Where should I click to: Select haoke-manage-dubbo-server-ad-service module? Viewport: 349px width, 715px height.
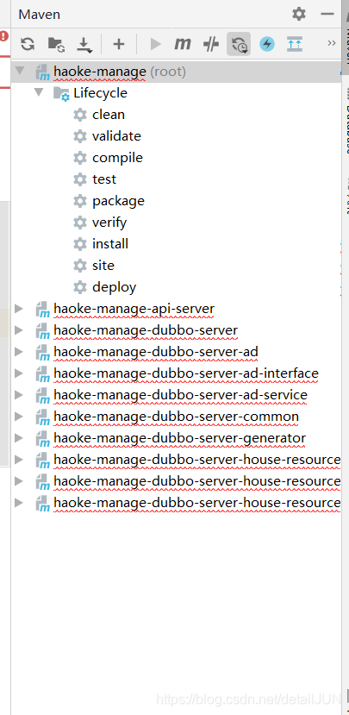[x=180, y=395]
